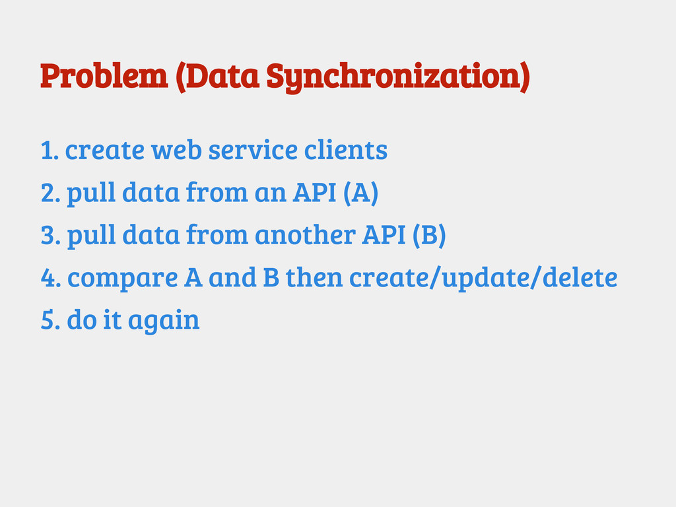This screenshot has height=507, width=676.
Task: Click the line 'pull data from an API (A)'
Action: 222,193
